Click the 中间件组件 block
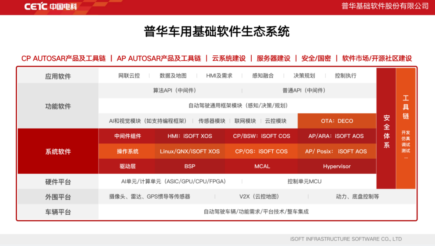The width and height of the screenshot is (435, 246). tap(127, 136)
